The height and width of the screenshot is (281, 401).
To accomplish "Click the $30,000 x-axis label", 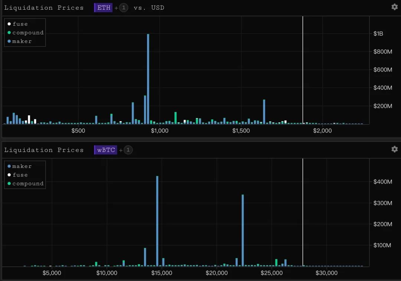I will click(327, 273).
